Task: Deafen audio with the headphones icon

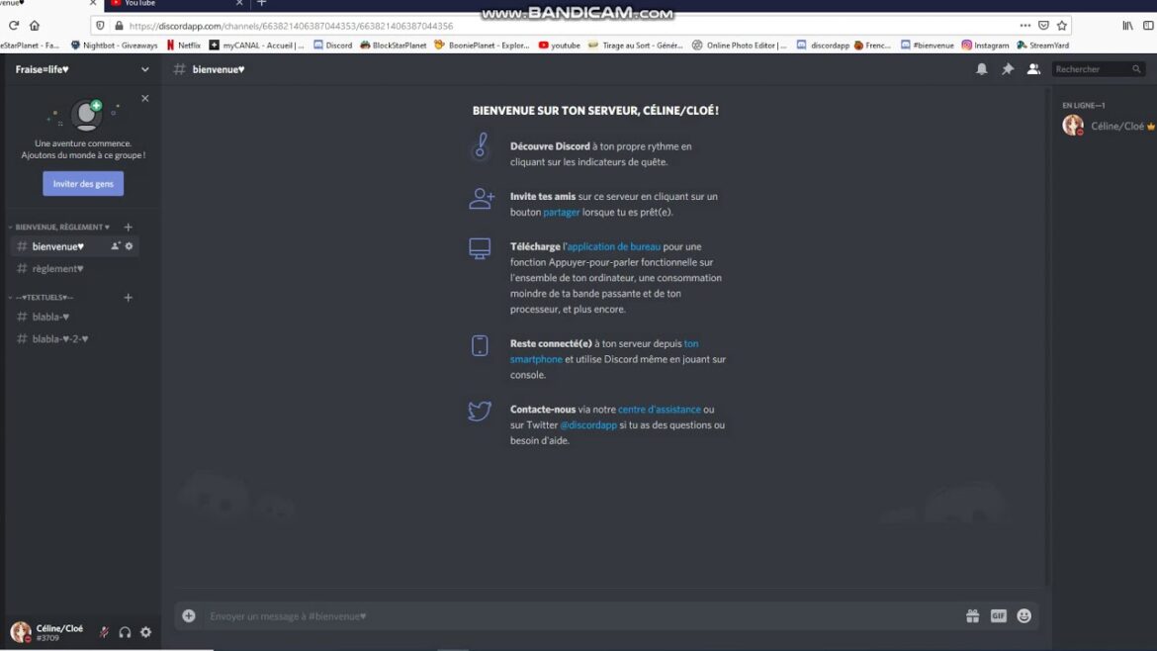Action: pyautogui.click(x=125, y=631)
